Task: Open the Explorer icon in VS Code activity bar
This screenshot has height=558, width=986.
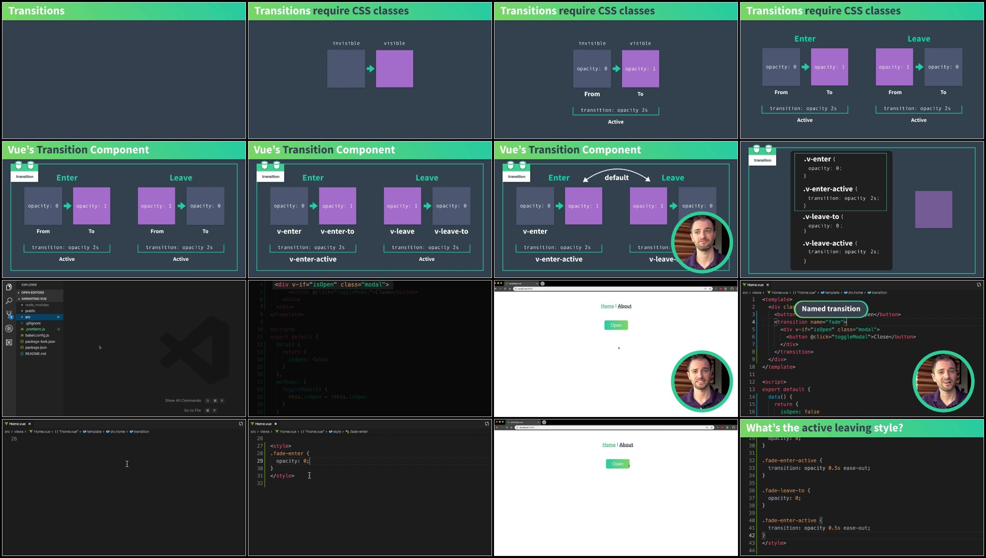Action: [x=9, y=287]
